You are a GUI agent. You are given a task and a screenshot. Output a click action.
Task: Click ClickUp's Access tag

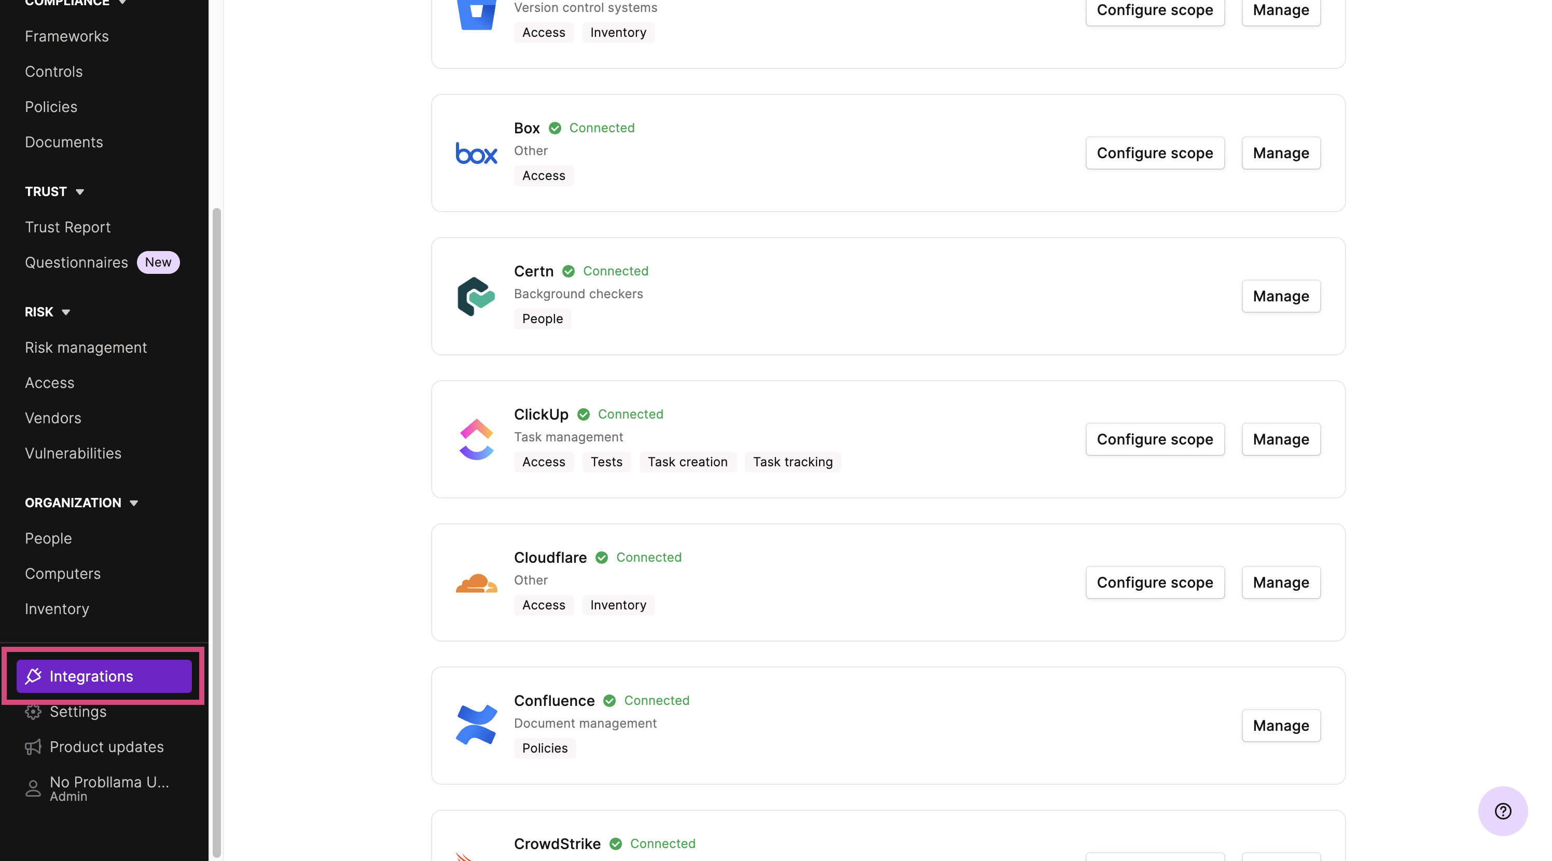(544, 462)
